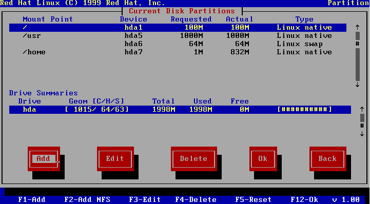Click the drive summaries scroll up arrow
This screenshot has width=370, height=204.
(362, 109)
